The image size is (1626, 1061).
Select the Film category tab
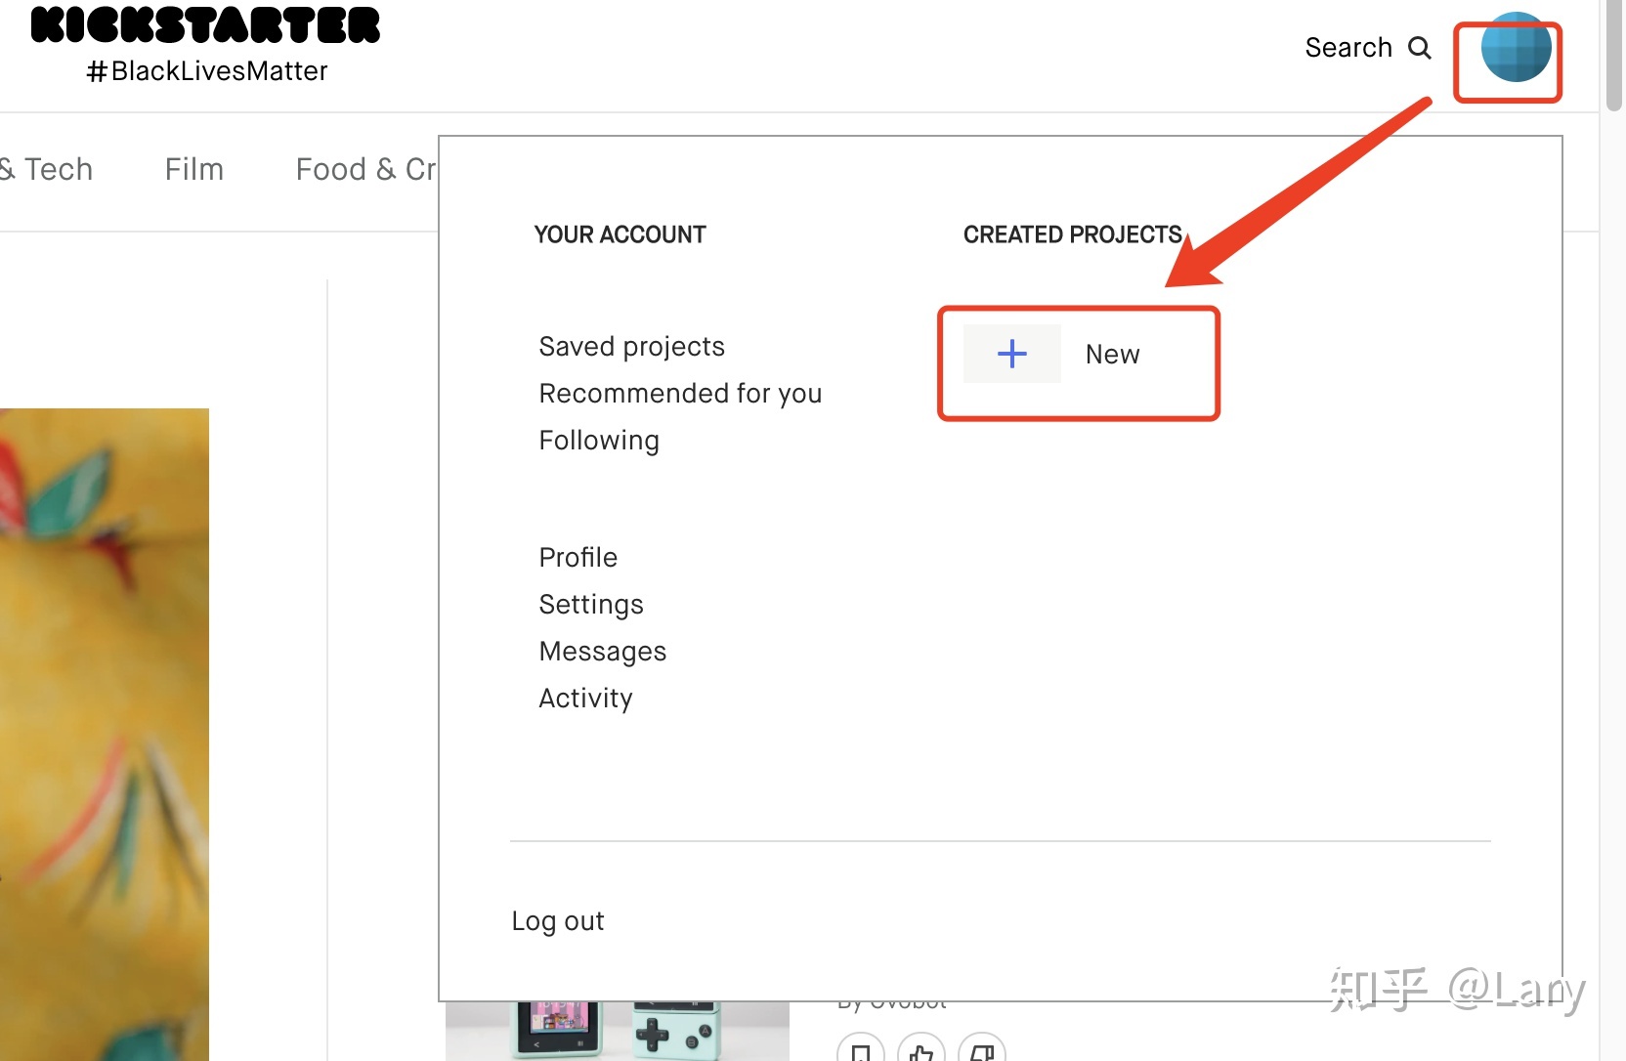(x=193, y=170)
